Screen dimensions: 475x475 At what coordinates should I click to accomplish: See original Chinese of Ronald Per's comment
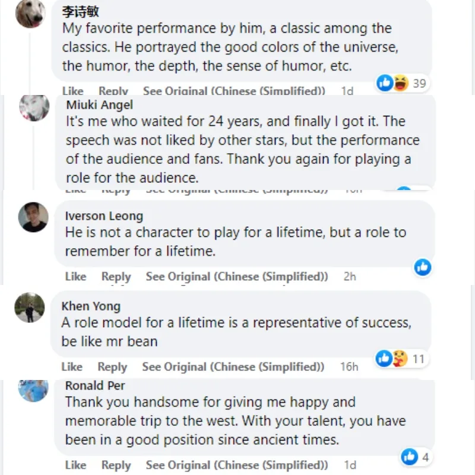tap(236, 464)
